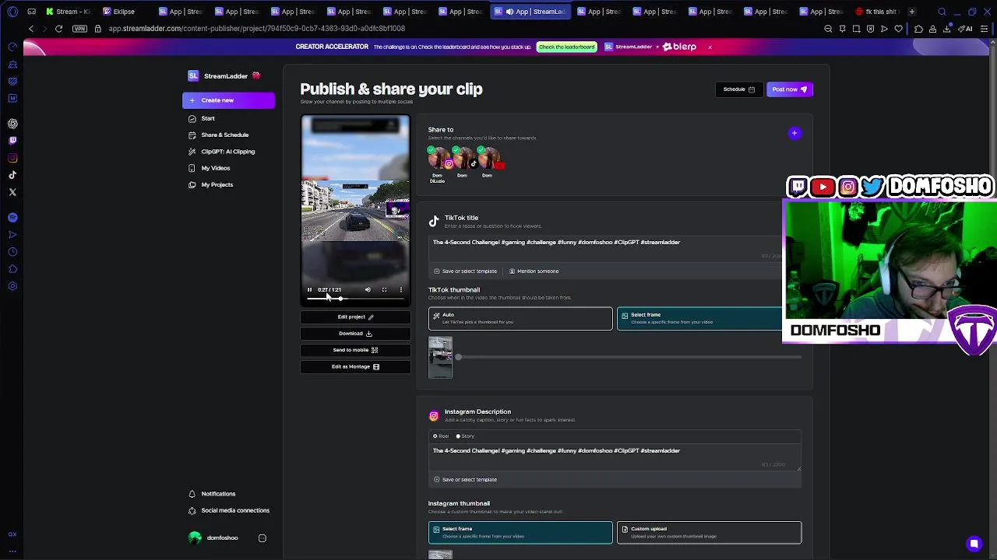Switch to the Eklipse browser tab
997x560 pixels.
(x=118, y=12)
